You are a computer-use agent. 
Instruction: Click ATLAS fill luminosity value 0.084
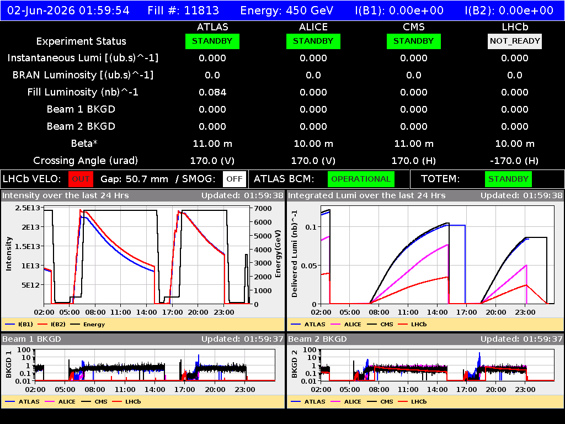pos(212,92)
